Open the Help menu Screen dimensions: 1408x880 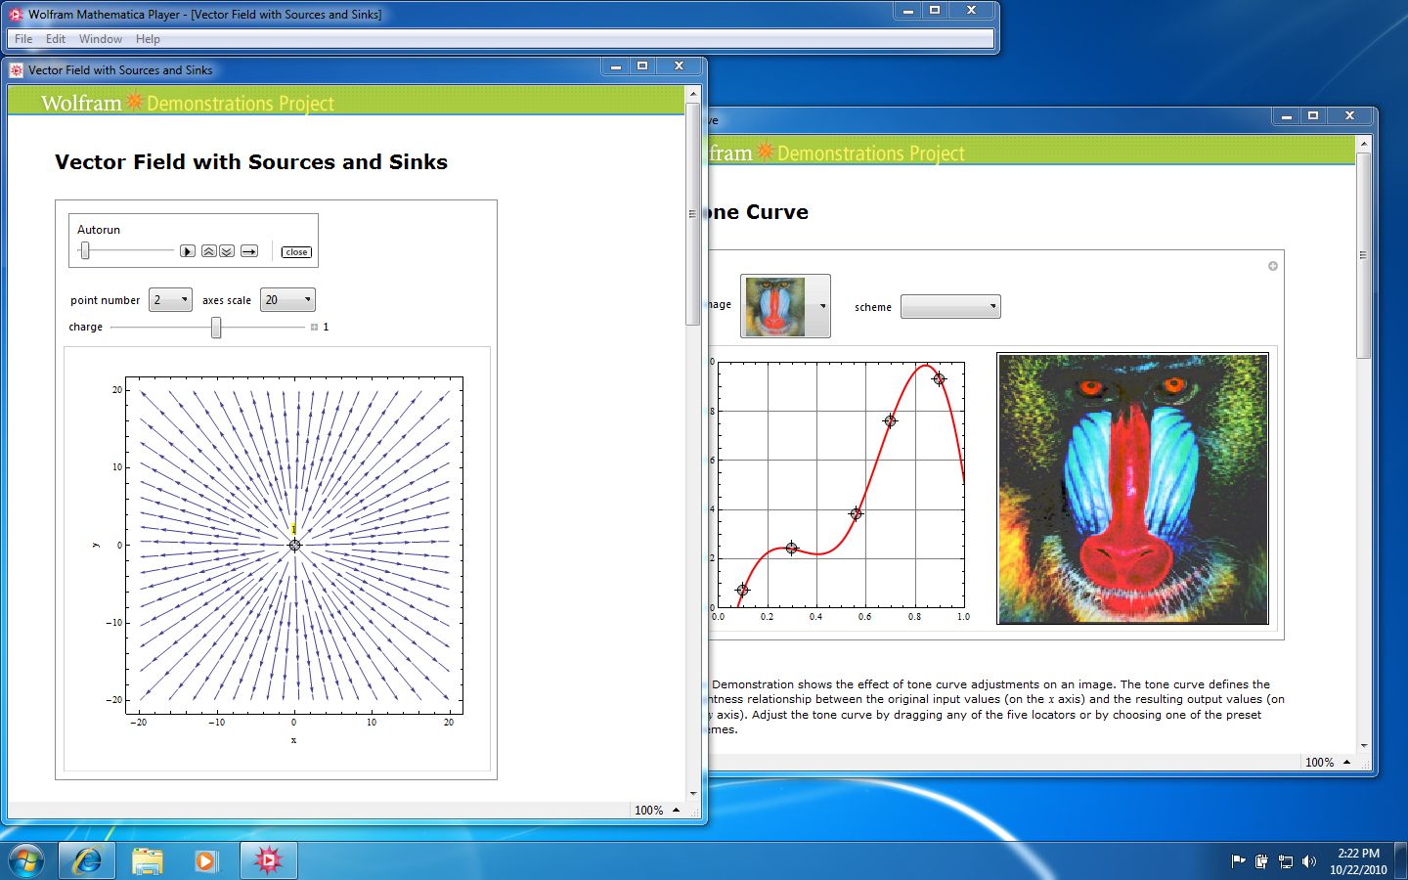point(148,39)
